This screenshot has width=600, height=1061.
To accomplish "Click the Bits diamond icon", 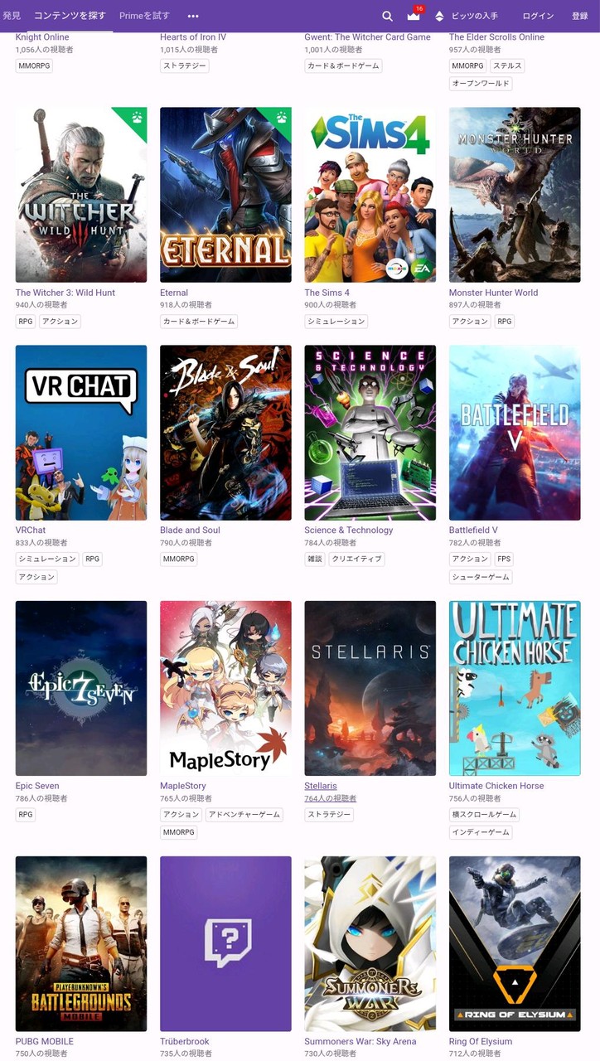I will tap(439, 17).
